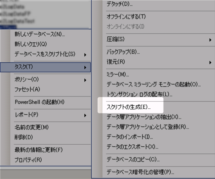
Task: Open プロパティ(R) from context menu
Action: [28, 159]
